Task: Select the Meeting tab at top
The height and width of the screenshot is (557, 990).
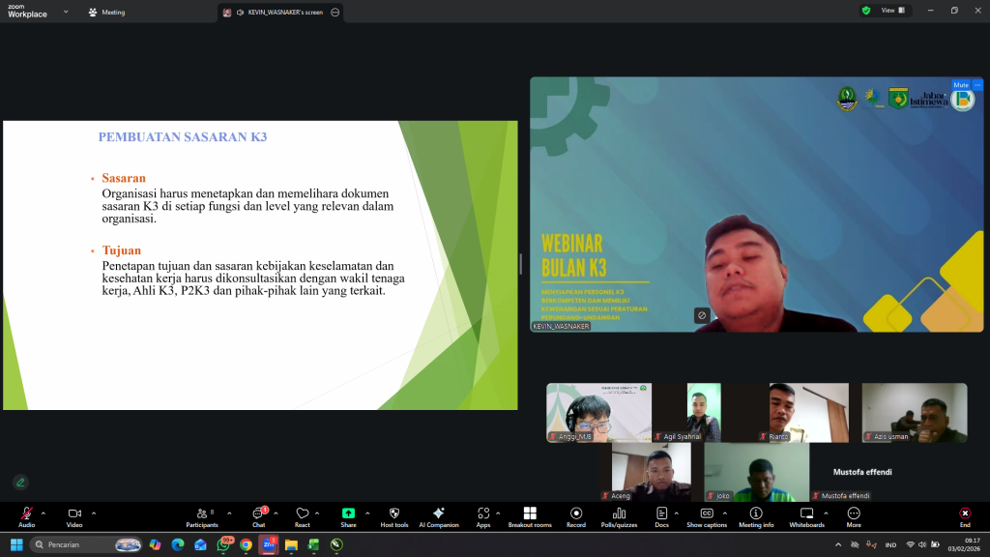Action: click(106, 13)
